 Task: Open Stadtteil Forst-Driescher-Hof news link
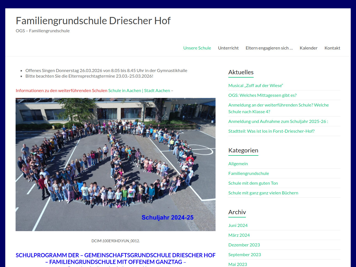(271, 131)
